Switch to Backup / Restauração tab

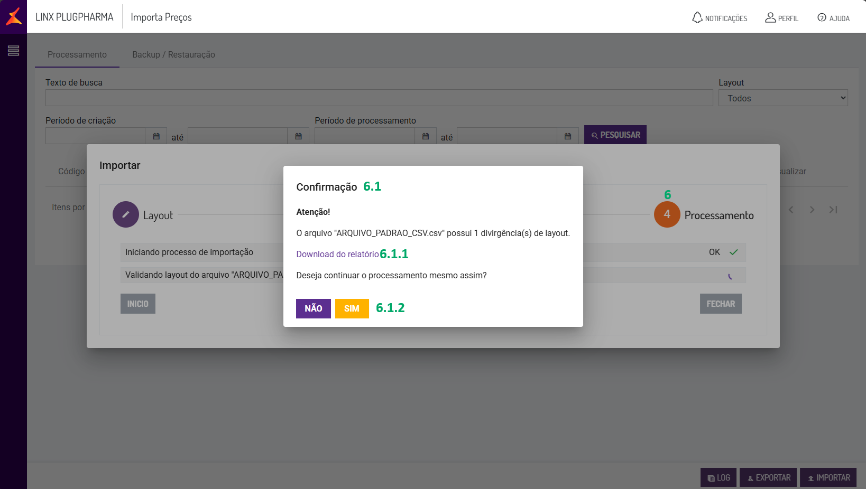pyautogui.click(x=173, y=55)
